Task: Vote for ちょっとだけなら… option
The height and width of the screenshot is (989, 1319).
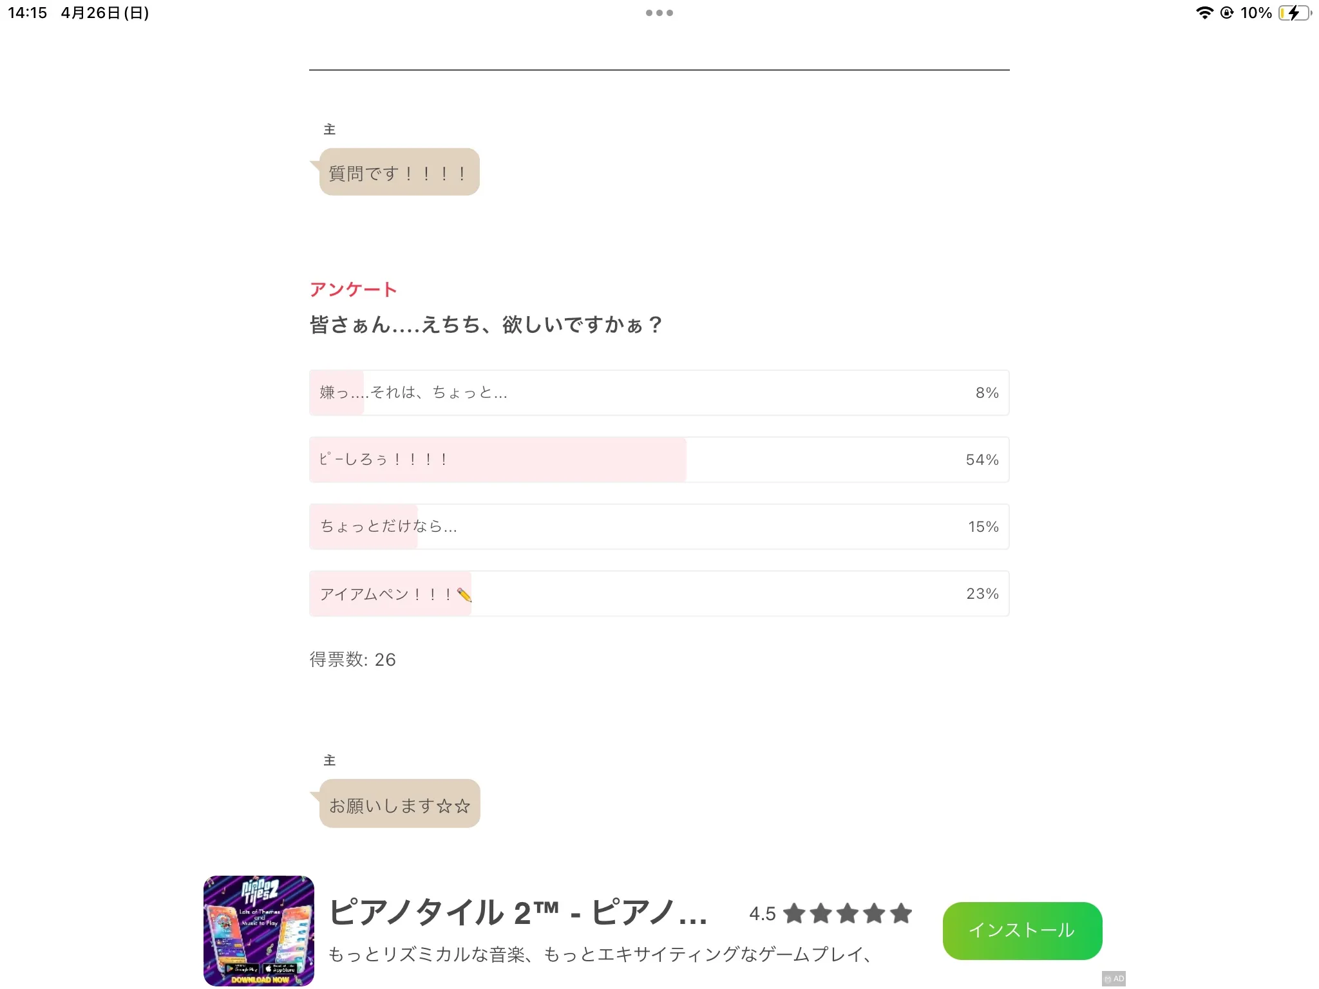Action: [x=659, y=527]
